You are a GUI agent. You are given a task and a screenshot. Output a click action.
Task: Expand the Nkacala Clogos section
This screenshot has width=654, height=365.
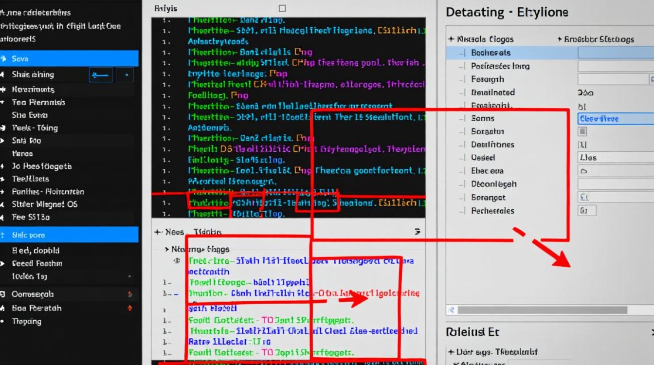tap(451, 39)
